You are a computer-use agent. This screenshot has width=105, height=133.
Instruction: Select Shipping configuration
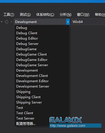point(42,92)
